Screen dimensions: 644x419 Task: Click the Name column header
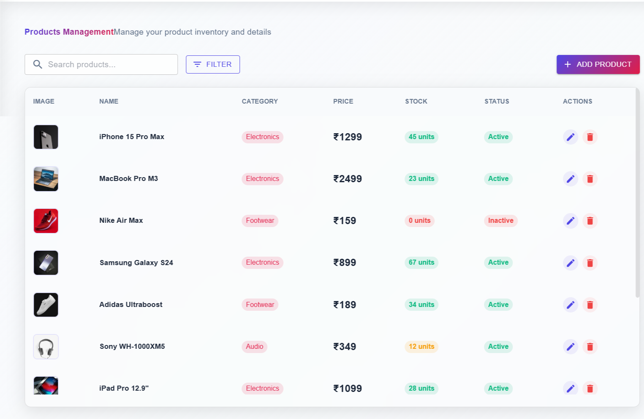click(x=109, y=101)
